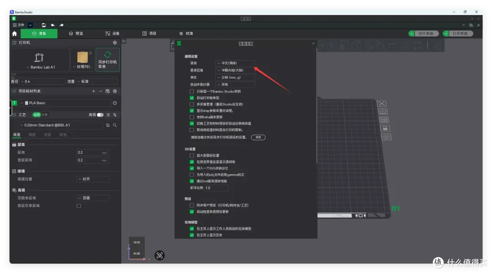Image resolution: width=492 pixels, height=273 pixels.
Task: Click the Home icon in the tab bar
Action: click(x=15, y=34)
